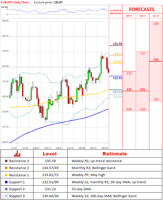163x200 pixels.
Task: Click the Sep 24 date on time axis
Action: pyautogui.click(x=105, y=148)
